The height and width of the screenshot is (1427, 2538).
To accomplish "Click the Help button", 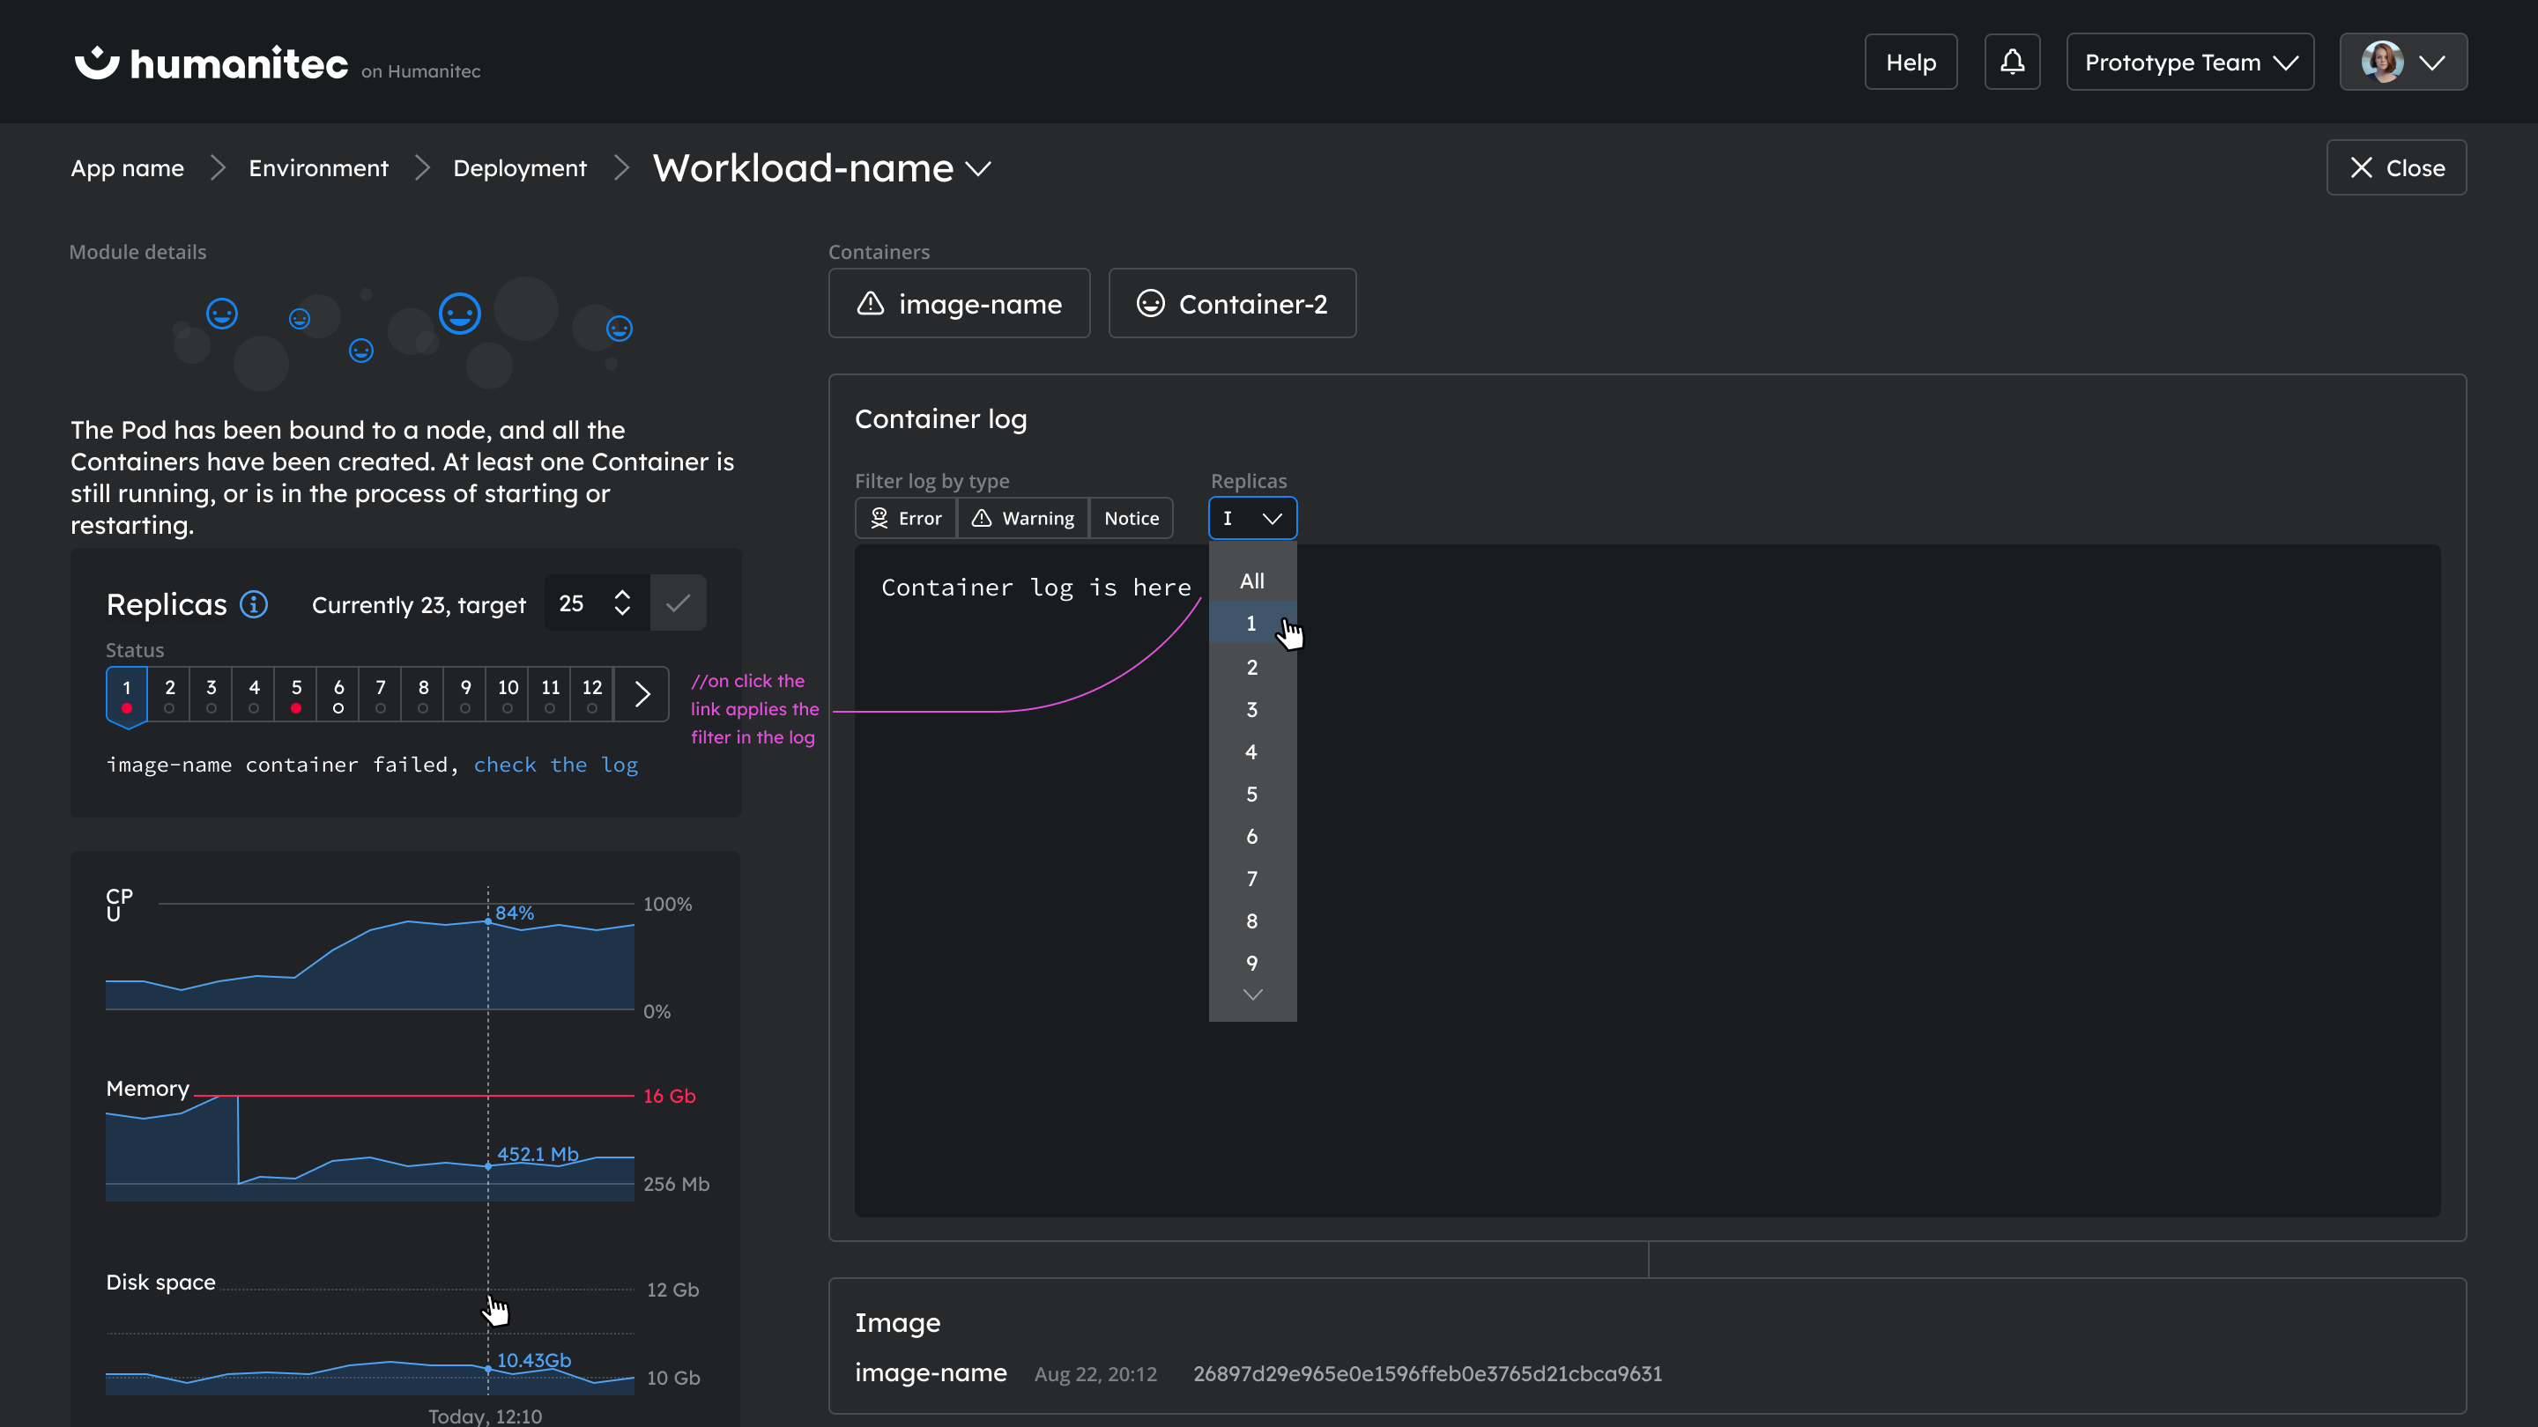I will [x=1911, y=62].
